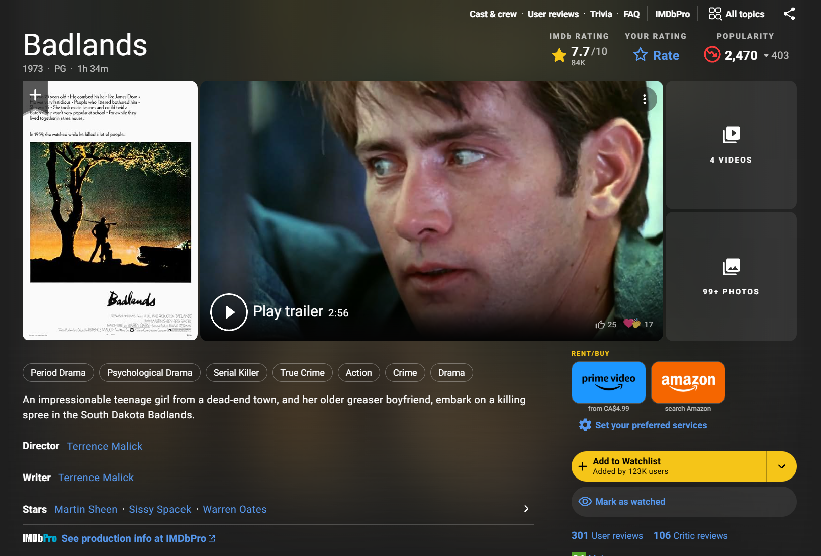Image resolution: width=821 pixels, height=556 pixels.
Task: Click the plot summary text
Action: coord(274,407)
